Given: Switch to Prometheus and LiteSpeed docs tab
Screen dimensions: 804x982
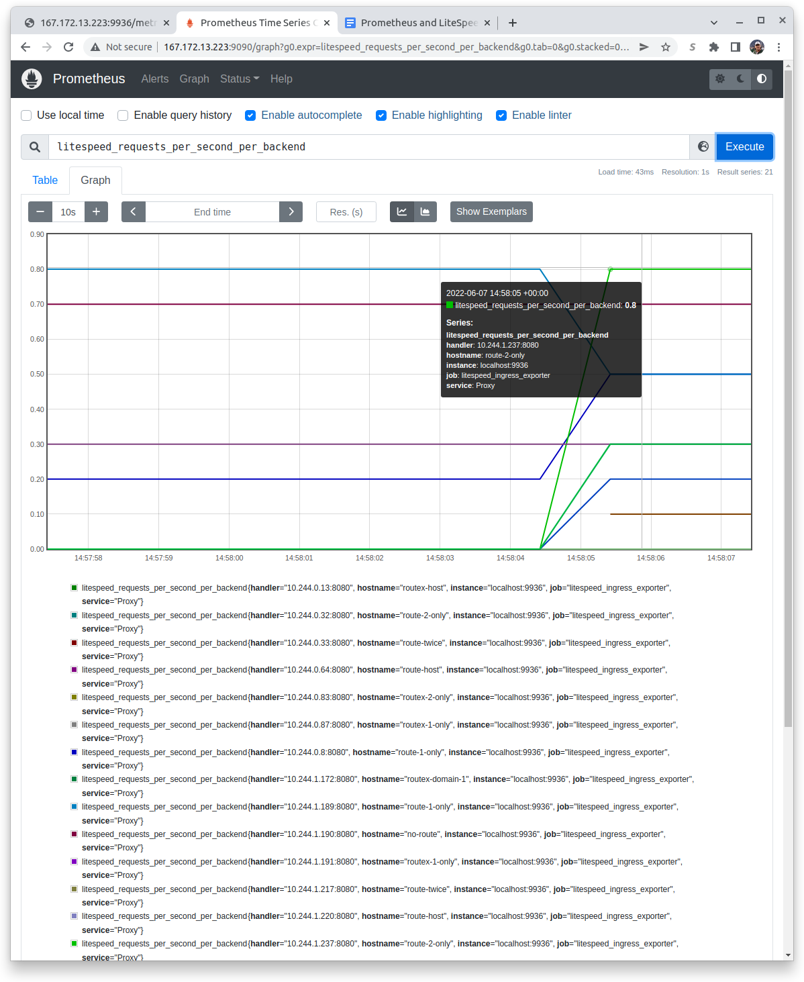Looking at the screenshot, I should [x=417, y=23].
